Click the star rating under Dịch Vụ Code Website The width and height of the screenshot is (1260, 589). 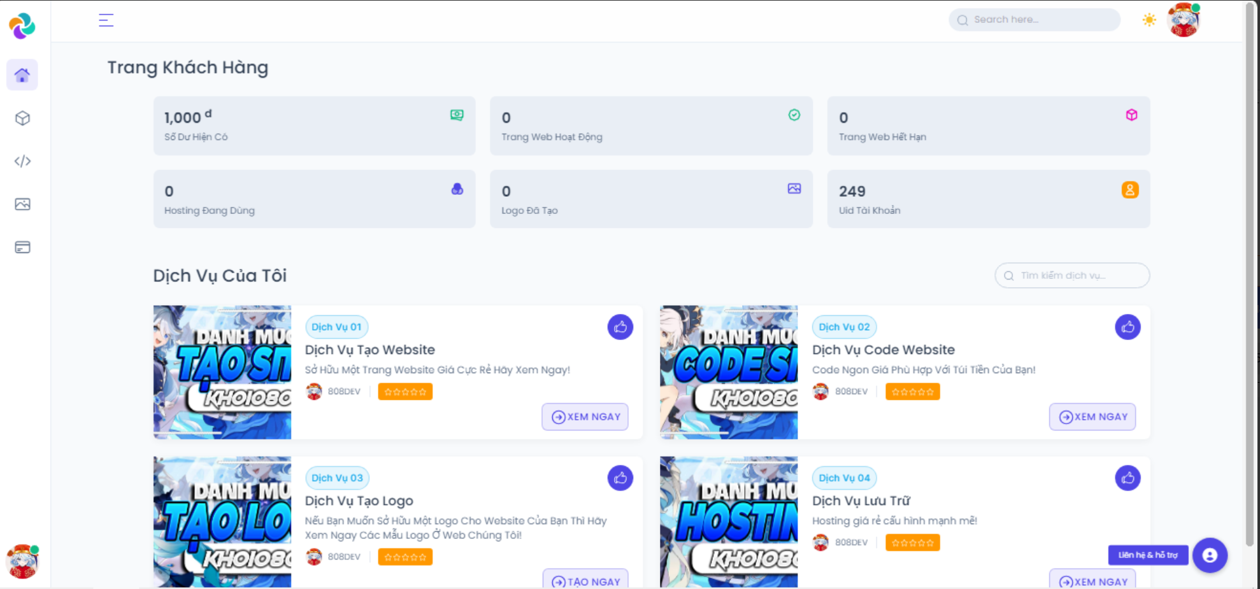pos(912,391)
